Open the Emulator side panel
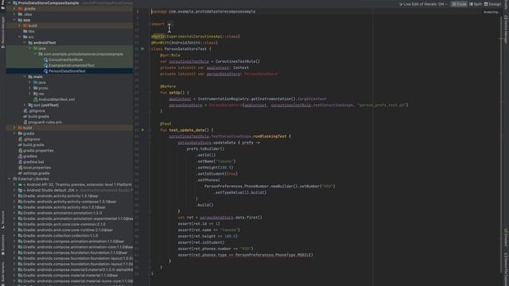The height and width of the screenshot is (286, 509). coord(506,238)
